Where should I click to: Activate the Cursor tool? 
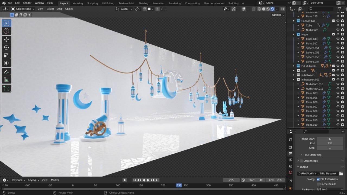pyautogui.click(x=7, y=31)
